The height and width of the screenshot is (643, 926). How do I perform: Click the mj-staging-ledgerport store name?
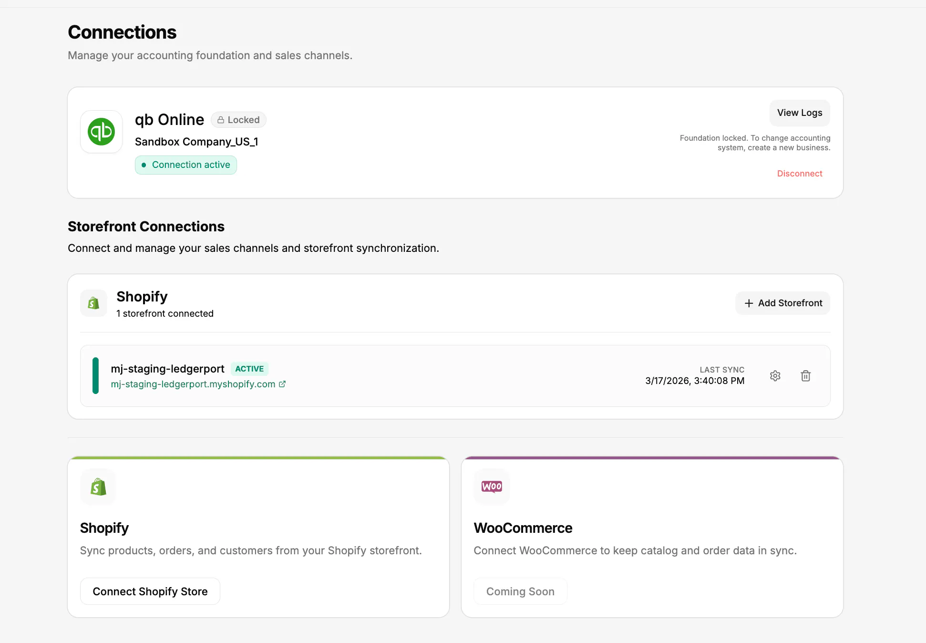click(167, 369)
